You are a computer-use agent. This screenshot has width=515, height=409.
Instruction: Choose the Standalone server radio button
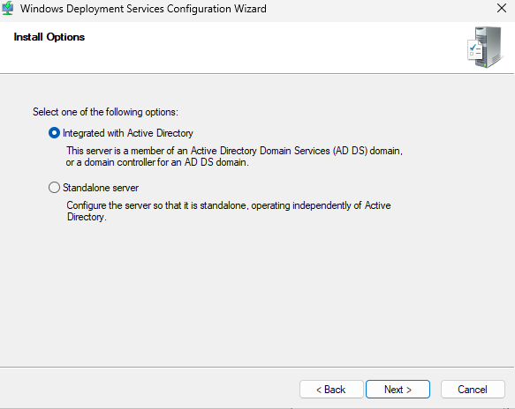point(54,188)
